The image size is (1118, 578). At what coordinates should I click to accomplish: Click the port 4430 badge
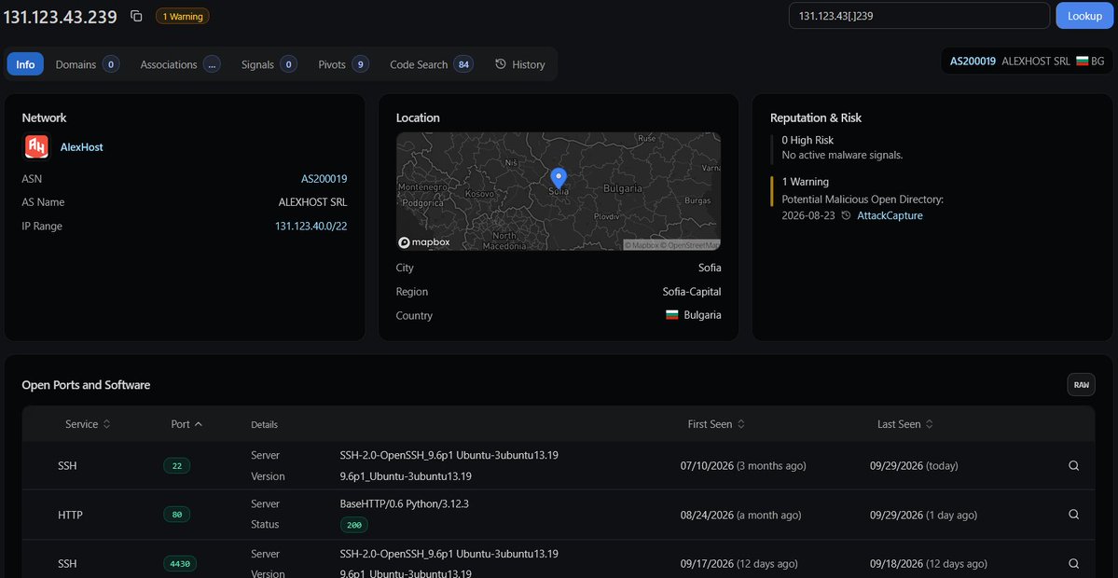[x=180, y=564]
